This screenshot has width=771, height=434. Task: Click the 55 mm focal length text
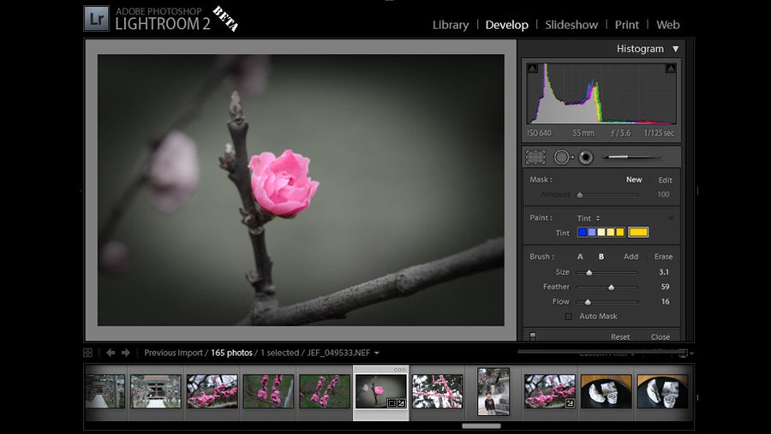tap(583, 134)
